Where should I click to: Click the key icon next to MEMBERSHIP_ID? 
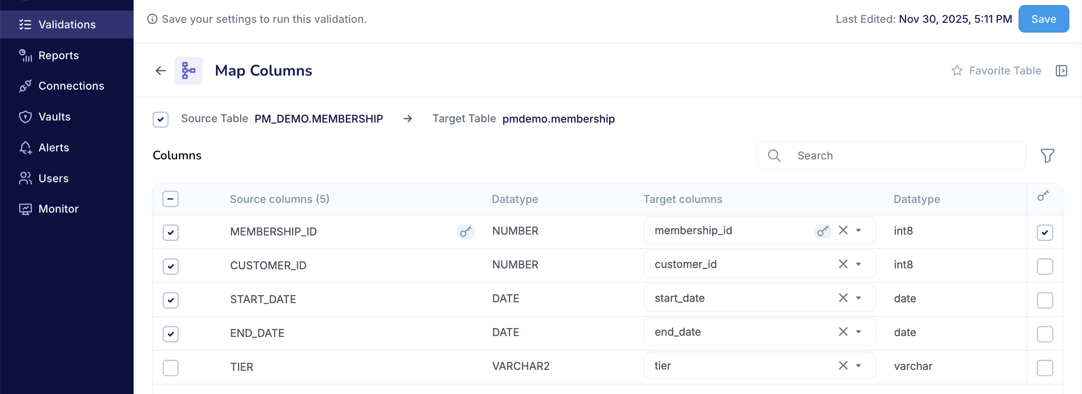coord(465,232)
